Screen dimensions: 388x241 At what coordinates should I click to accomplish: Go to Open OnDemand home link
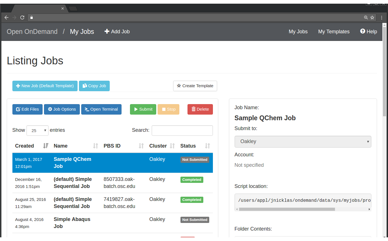tap(32, 32)
